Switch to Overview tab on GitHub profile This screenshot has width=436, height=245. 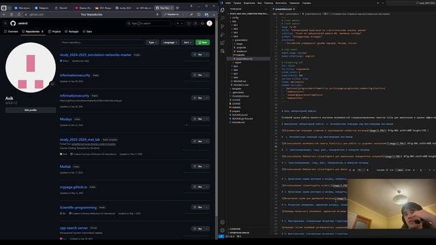click(x=11, y=32)
